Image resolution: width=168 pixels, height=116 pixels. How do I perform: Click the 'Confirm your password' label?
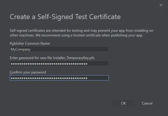28,72
